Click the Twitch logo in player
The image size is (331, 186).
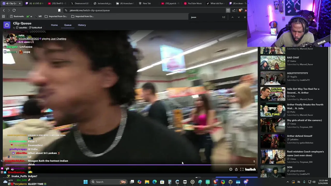[x=250, y=169]
